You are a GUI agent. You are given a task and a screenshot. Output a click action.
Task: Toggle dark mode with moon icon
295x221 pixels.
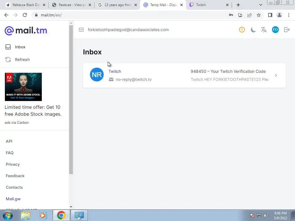coord(253,30)
